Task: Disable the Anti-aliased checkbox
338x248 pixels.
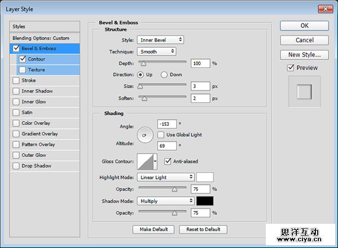Action: [168, 161]
